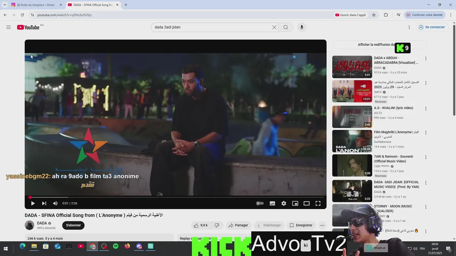
Task: Click the Télécharger button
Action: pos(269,225)
